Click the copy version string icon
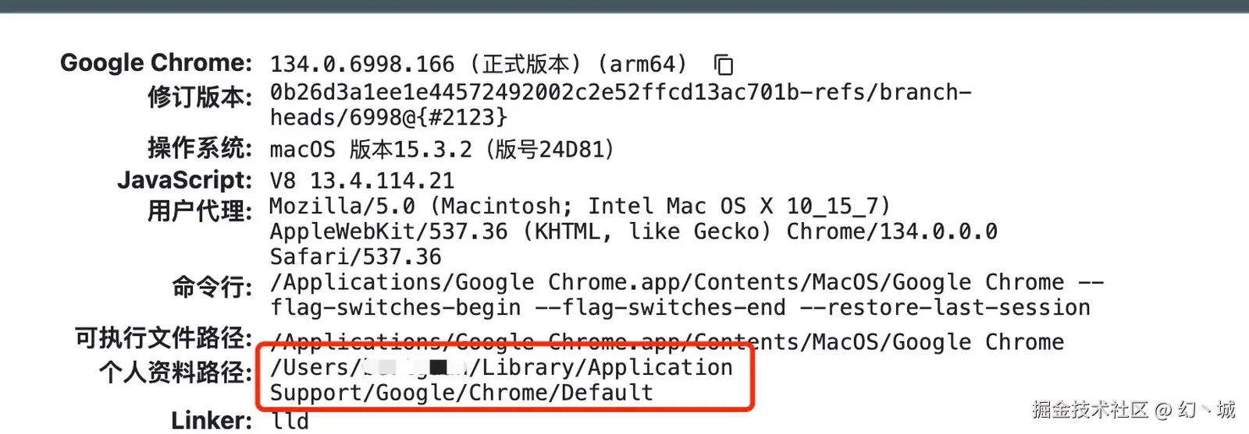 [724, 65]
